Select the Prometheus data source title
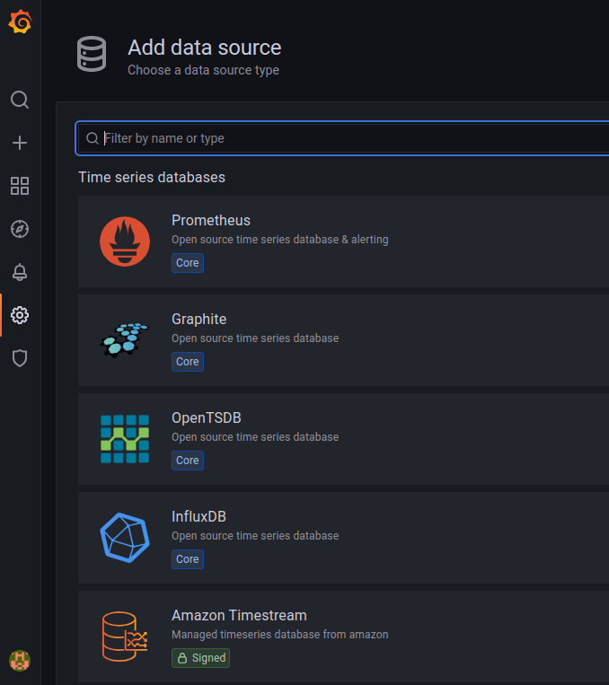The width and height of the screenshot is (609, 685). click(x=211, y=220)
